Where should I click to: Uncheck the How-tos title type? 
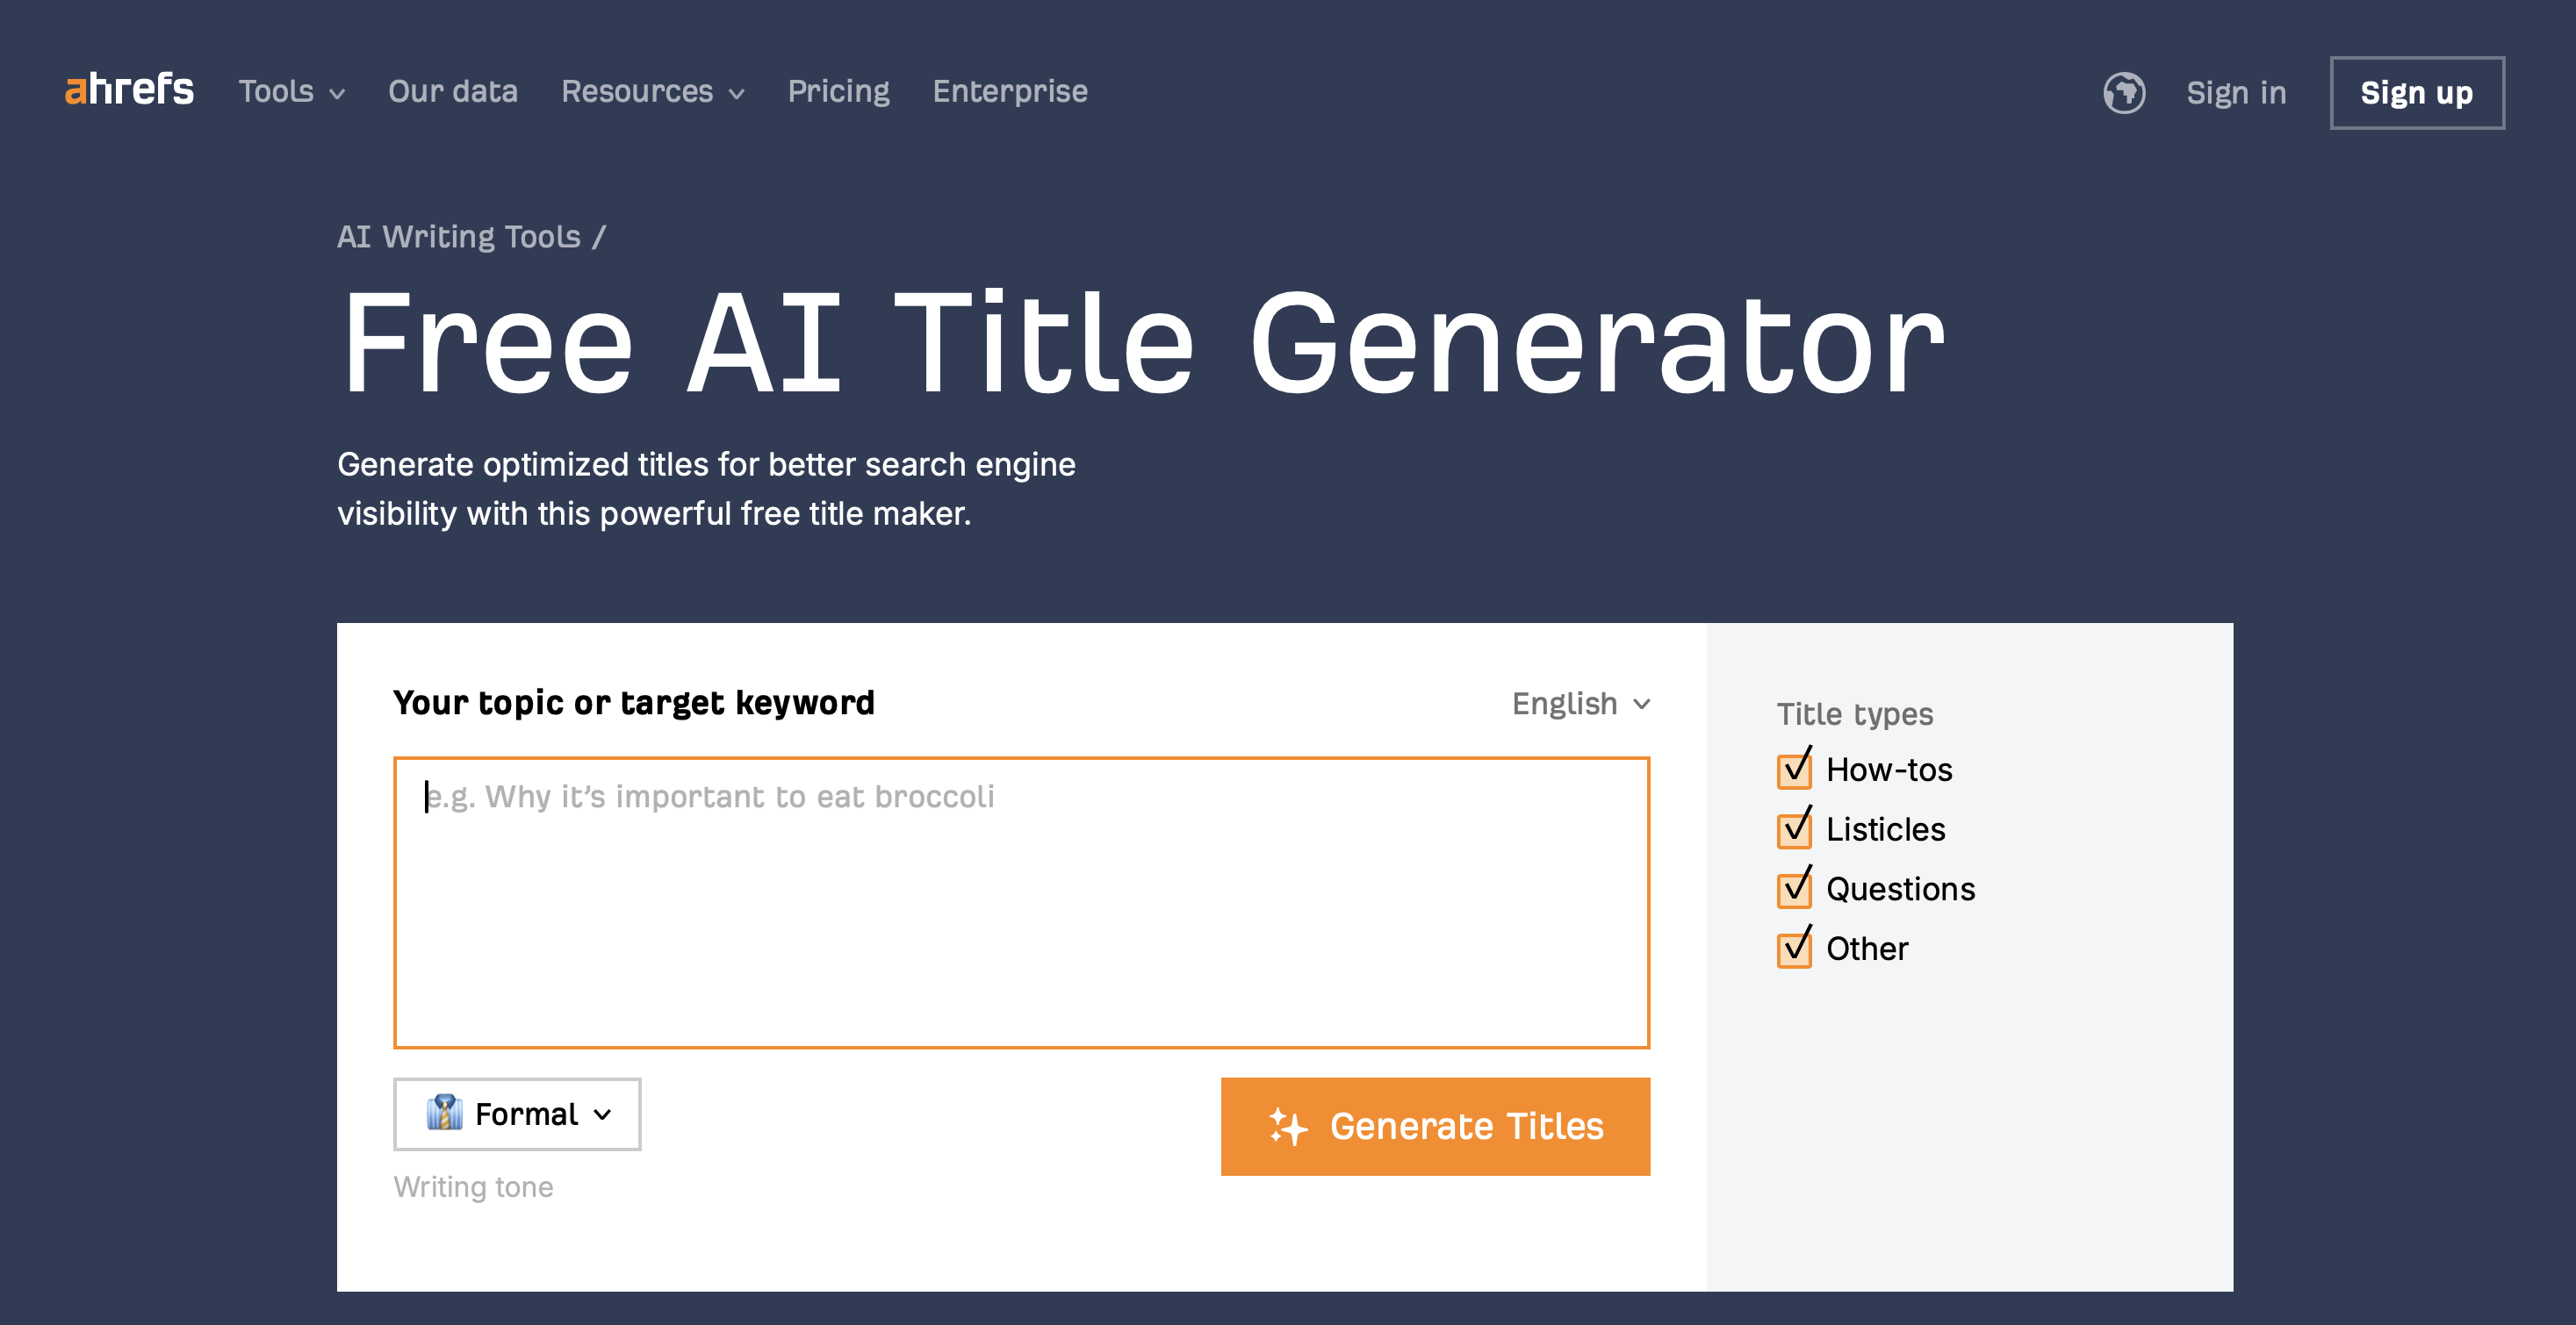[x=1794, y=770]
